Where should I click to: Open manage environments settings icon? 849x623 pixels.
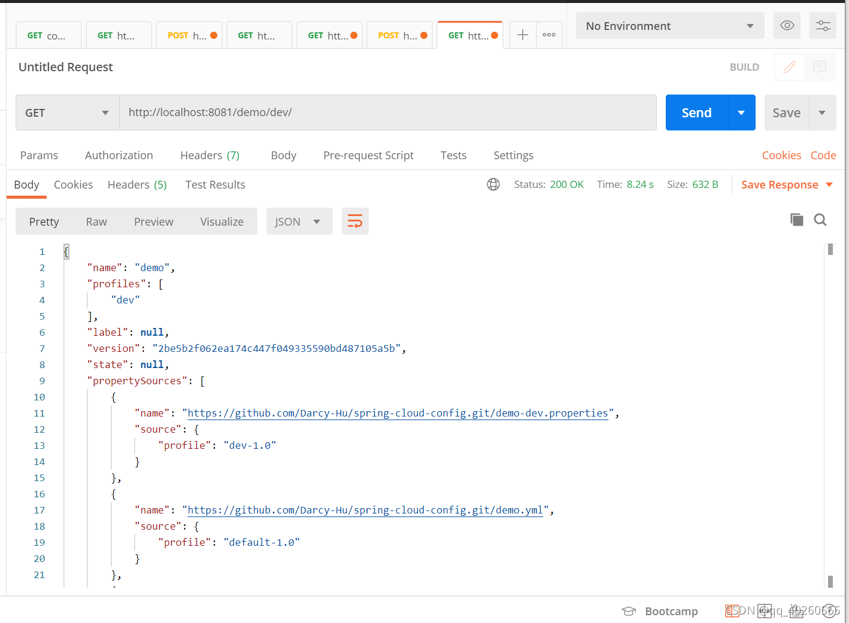point(823,26)
